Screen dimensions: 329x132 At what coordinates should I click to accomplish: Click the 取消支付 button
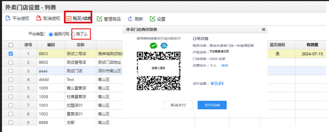pyautogui.click(x=178, y=105)
